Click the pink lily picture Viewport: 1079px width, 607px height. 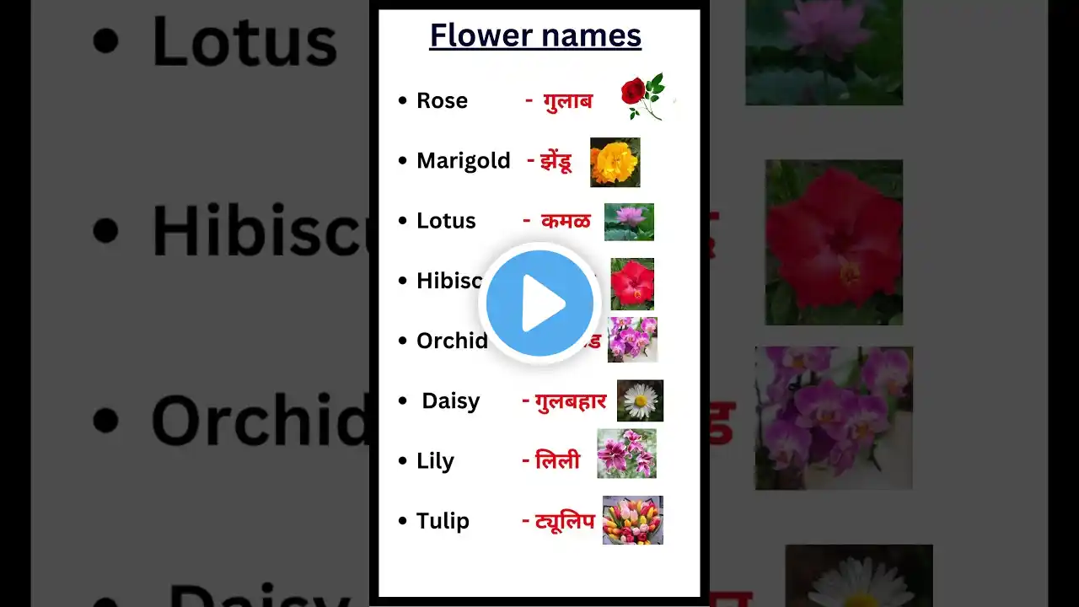coord(626,454)
